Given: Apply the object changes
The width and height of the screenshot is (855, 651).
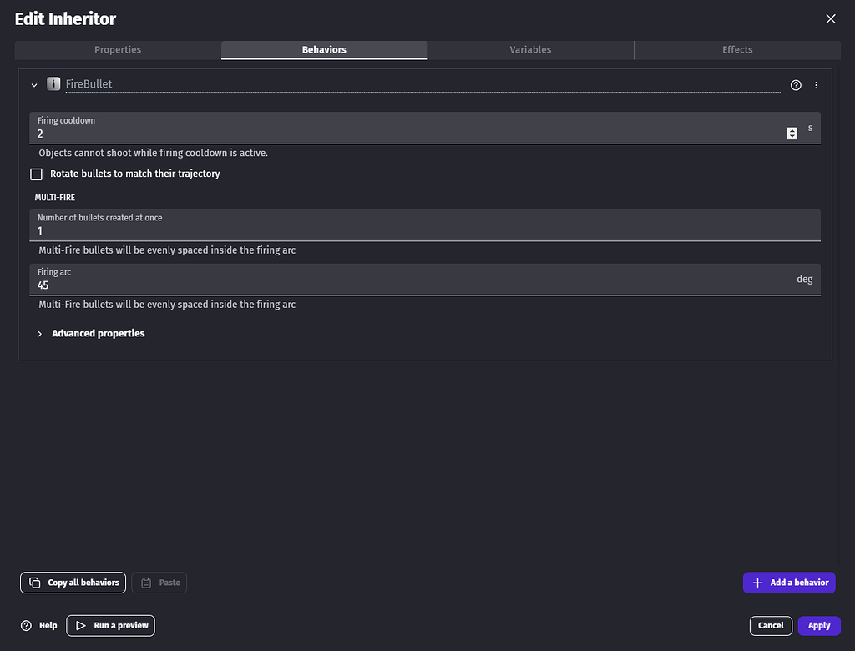Looking at the screenshot, I should (819, 625).
